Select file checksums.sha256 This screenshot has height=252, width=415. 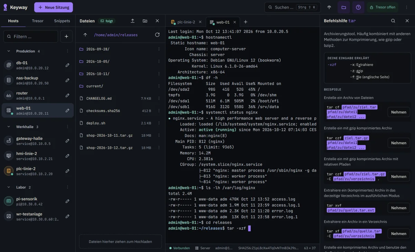120,111
